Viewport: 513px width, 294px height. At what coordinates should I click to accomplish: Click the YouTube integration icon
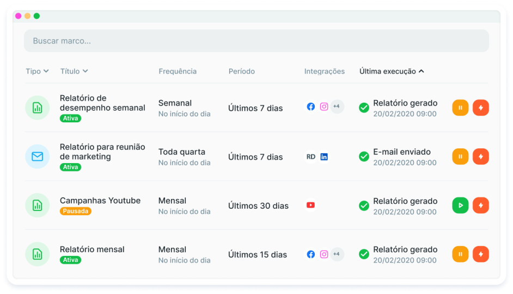310,205
